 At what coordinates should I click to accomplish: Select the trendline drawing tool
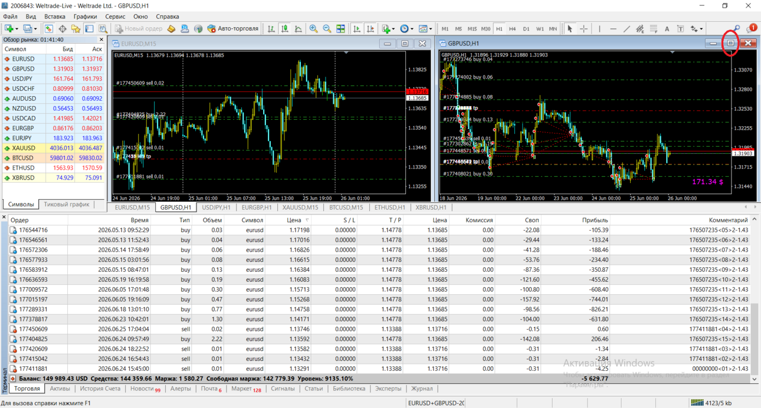[x=626, y=28]
